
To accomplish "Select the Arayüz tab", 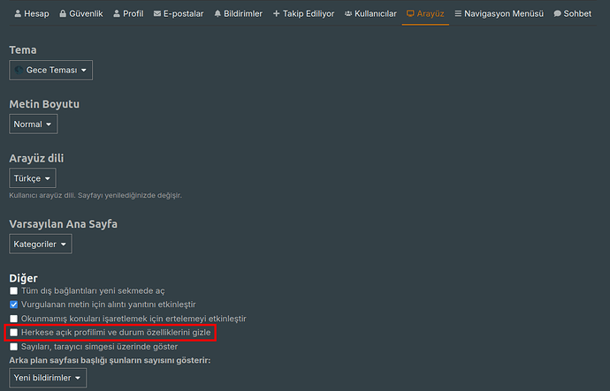I will 425,14.
